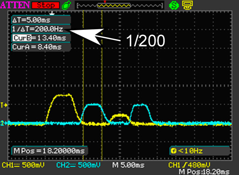Click the yellow trigger level T marker
This screenshot has width=239, height=175.
[x=4, y=105]
